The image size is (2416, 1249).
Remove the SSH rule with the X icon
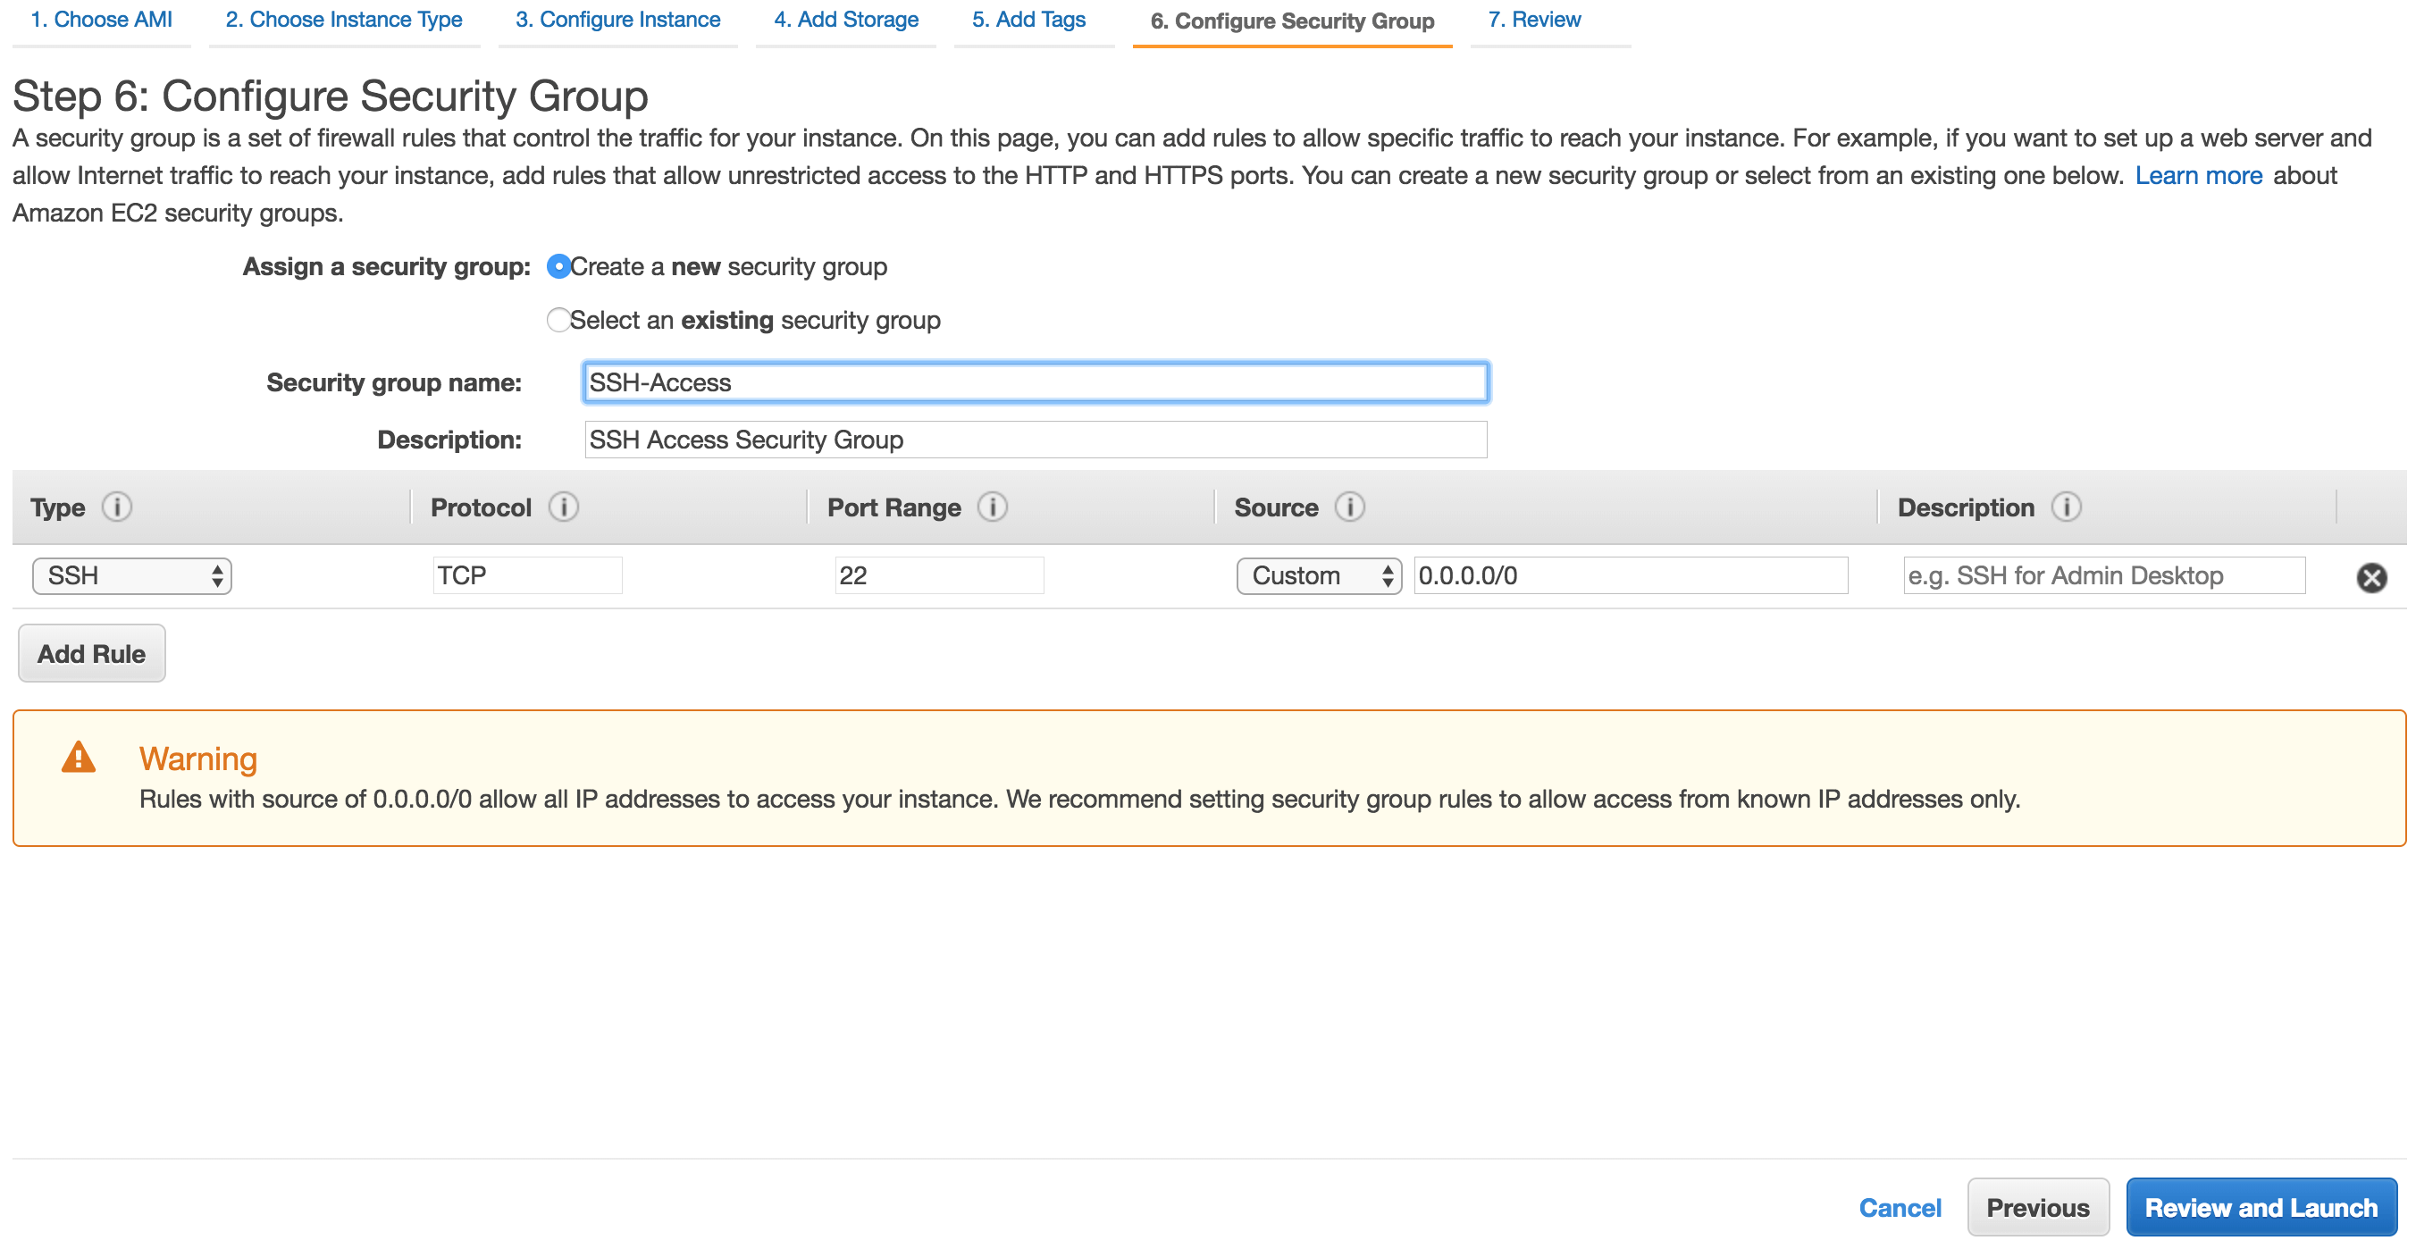(x=2372, y=576)
